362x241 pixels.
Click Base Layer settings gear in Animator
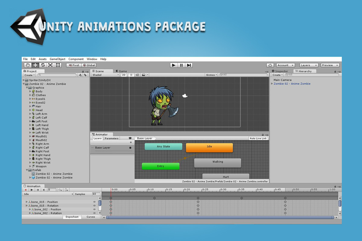click(130, 148)
